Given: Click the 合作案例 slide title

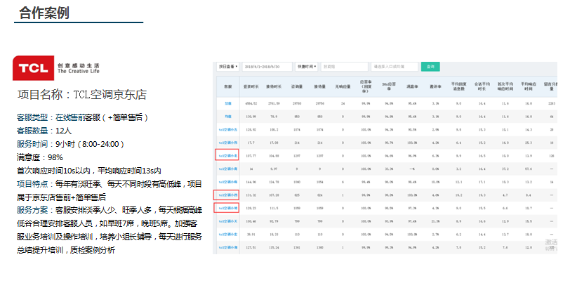Looking at the screenshot, I should point(44,13).
